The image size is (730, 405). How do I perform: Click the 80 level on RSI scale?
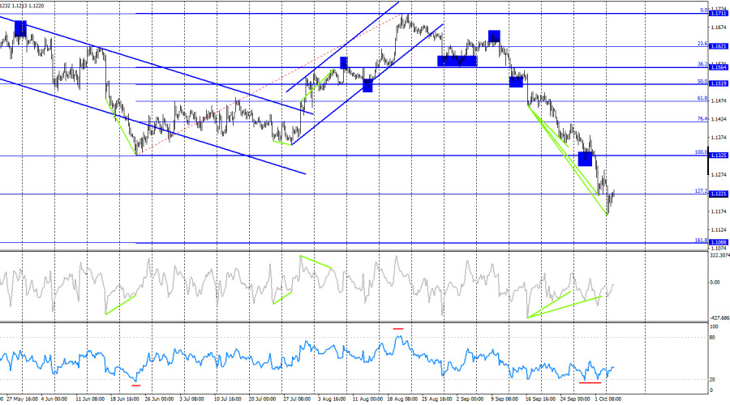coord(712,338)
